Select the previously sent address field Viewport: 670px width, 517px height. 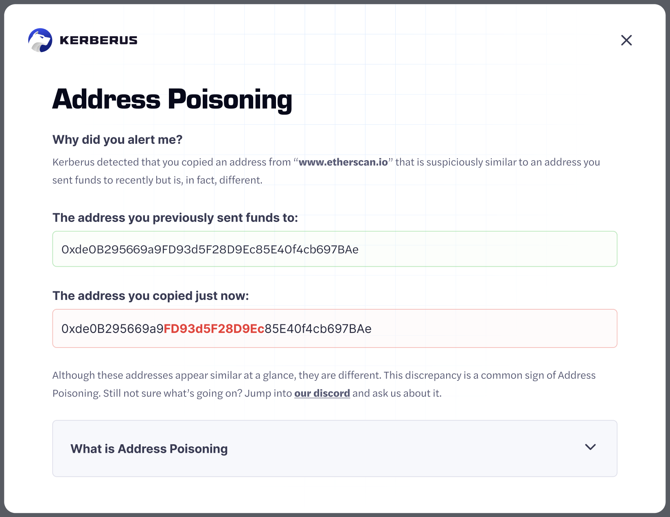[x=335, y=249]
